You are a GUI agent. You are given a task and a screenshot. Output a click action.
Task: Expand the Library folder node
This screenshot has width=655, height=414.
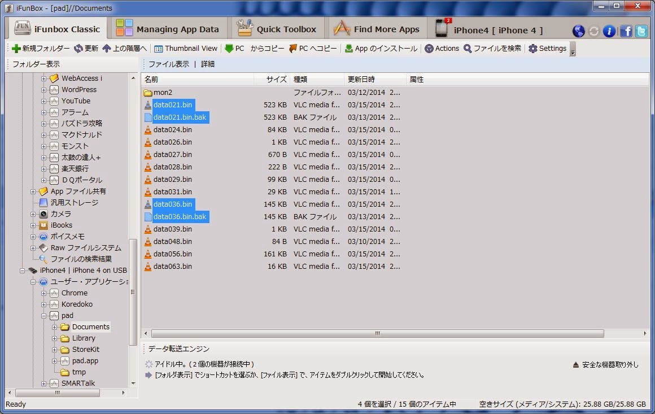[54, 338]
